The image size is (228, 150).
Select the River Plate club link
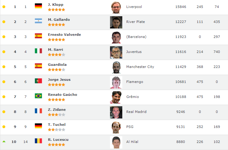136,22
